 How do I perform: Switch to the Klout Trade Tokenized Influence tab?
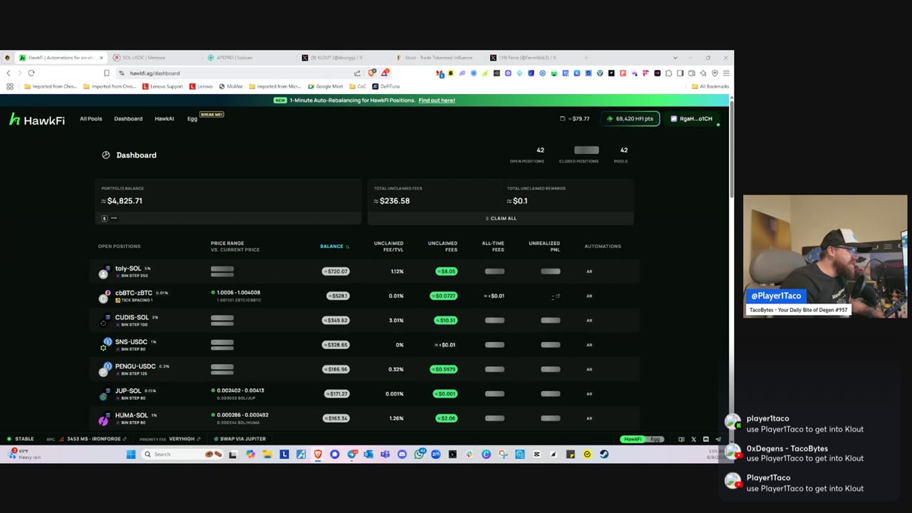click(x=435, y=58)
